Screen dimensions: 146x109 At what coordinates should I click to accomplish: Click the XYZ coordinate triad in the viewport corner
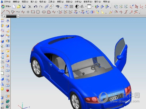tap(24, 106)
